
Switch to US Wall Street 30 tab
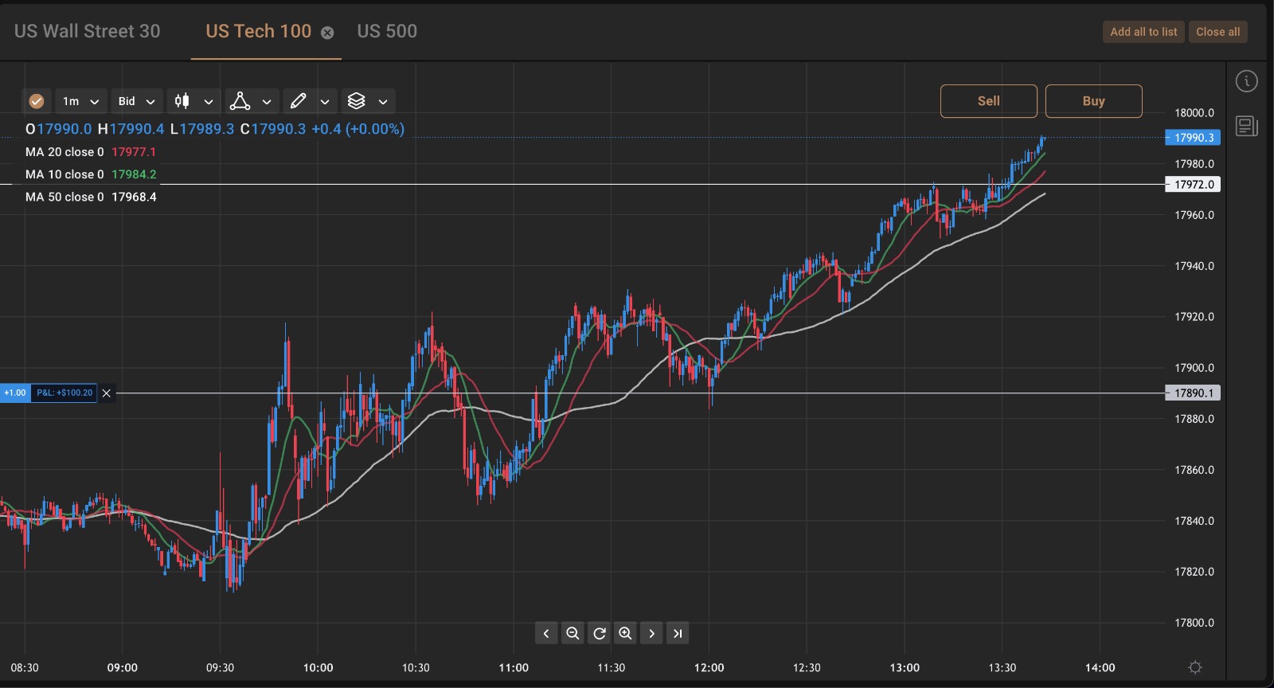click(x=88, y=31)
